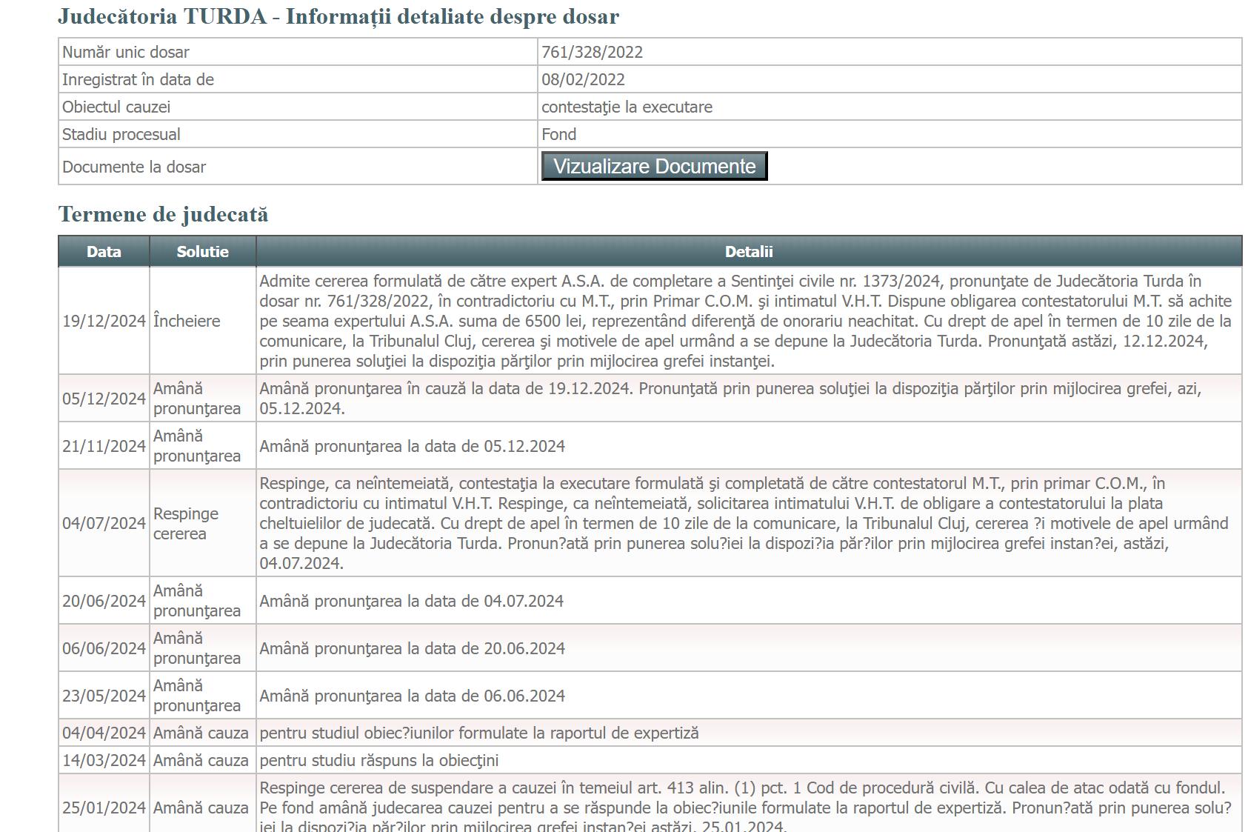Click the registration date 08/02/2022
This screenshot has width=1248, height=832.
point(583,80)
